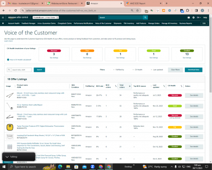
Task: Click the Clear filters button
Action: point(176,70)
